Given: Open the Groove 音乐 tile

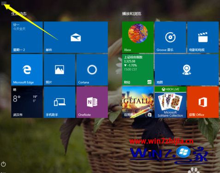Looking at the screenshot, I should click(x=170, y=37).
